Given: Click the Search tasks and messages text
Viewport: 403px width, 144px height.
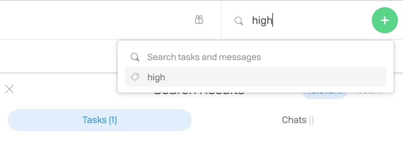Looking at the screenshot, I should 204,57.
